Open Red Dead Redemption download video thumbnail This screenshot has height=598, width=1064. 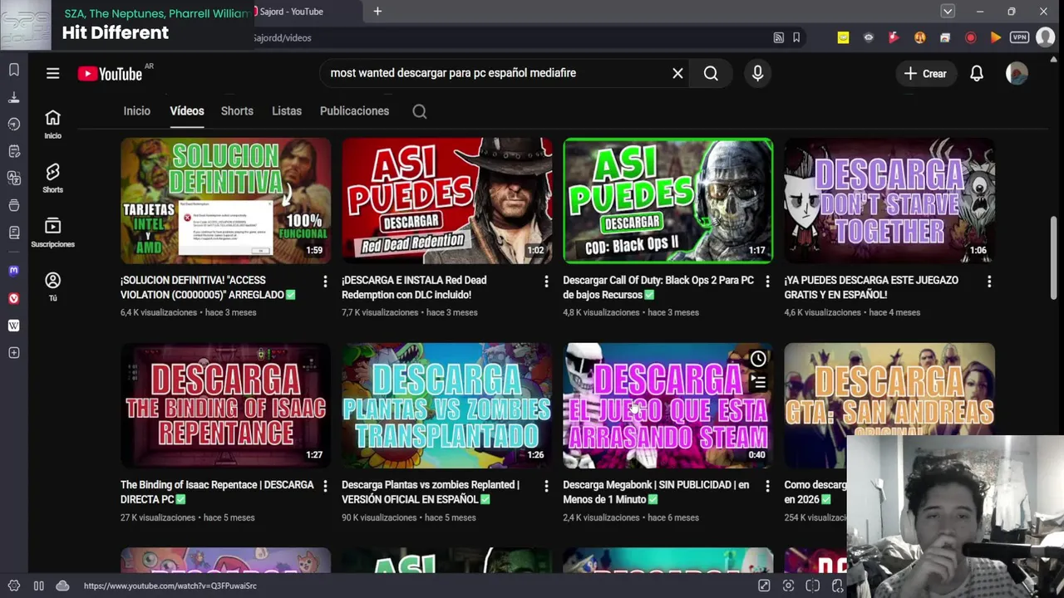[x=446, y=200]
